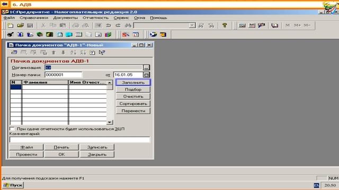
Task: Click the yellow Help question mark icon
Action: pyautogui.click(x=225, y=25)
